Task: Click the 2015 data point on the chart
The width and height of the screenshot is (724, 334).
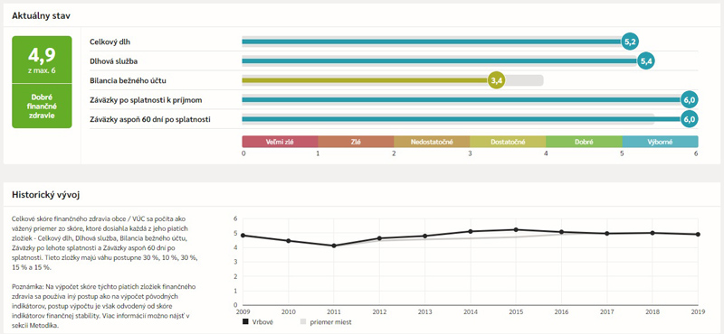Action: [x=516, y=229]
